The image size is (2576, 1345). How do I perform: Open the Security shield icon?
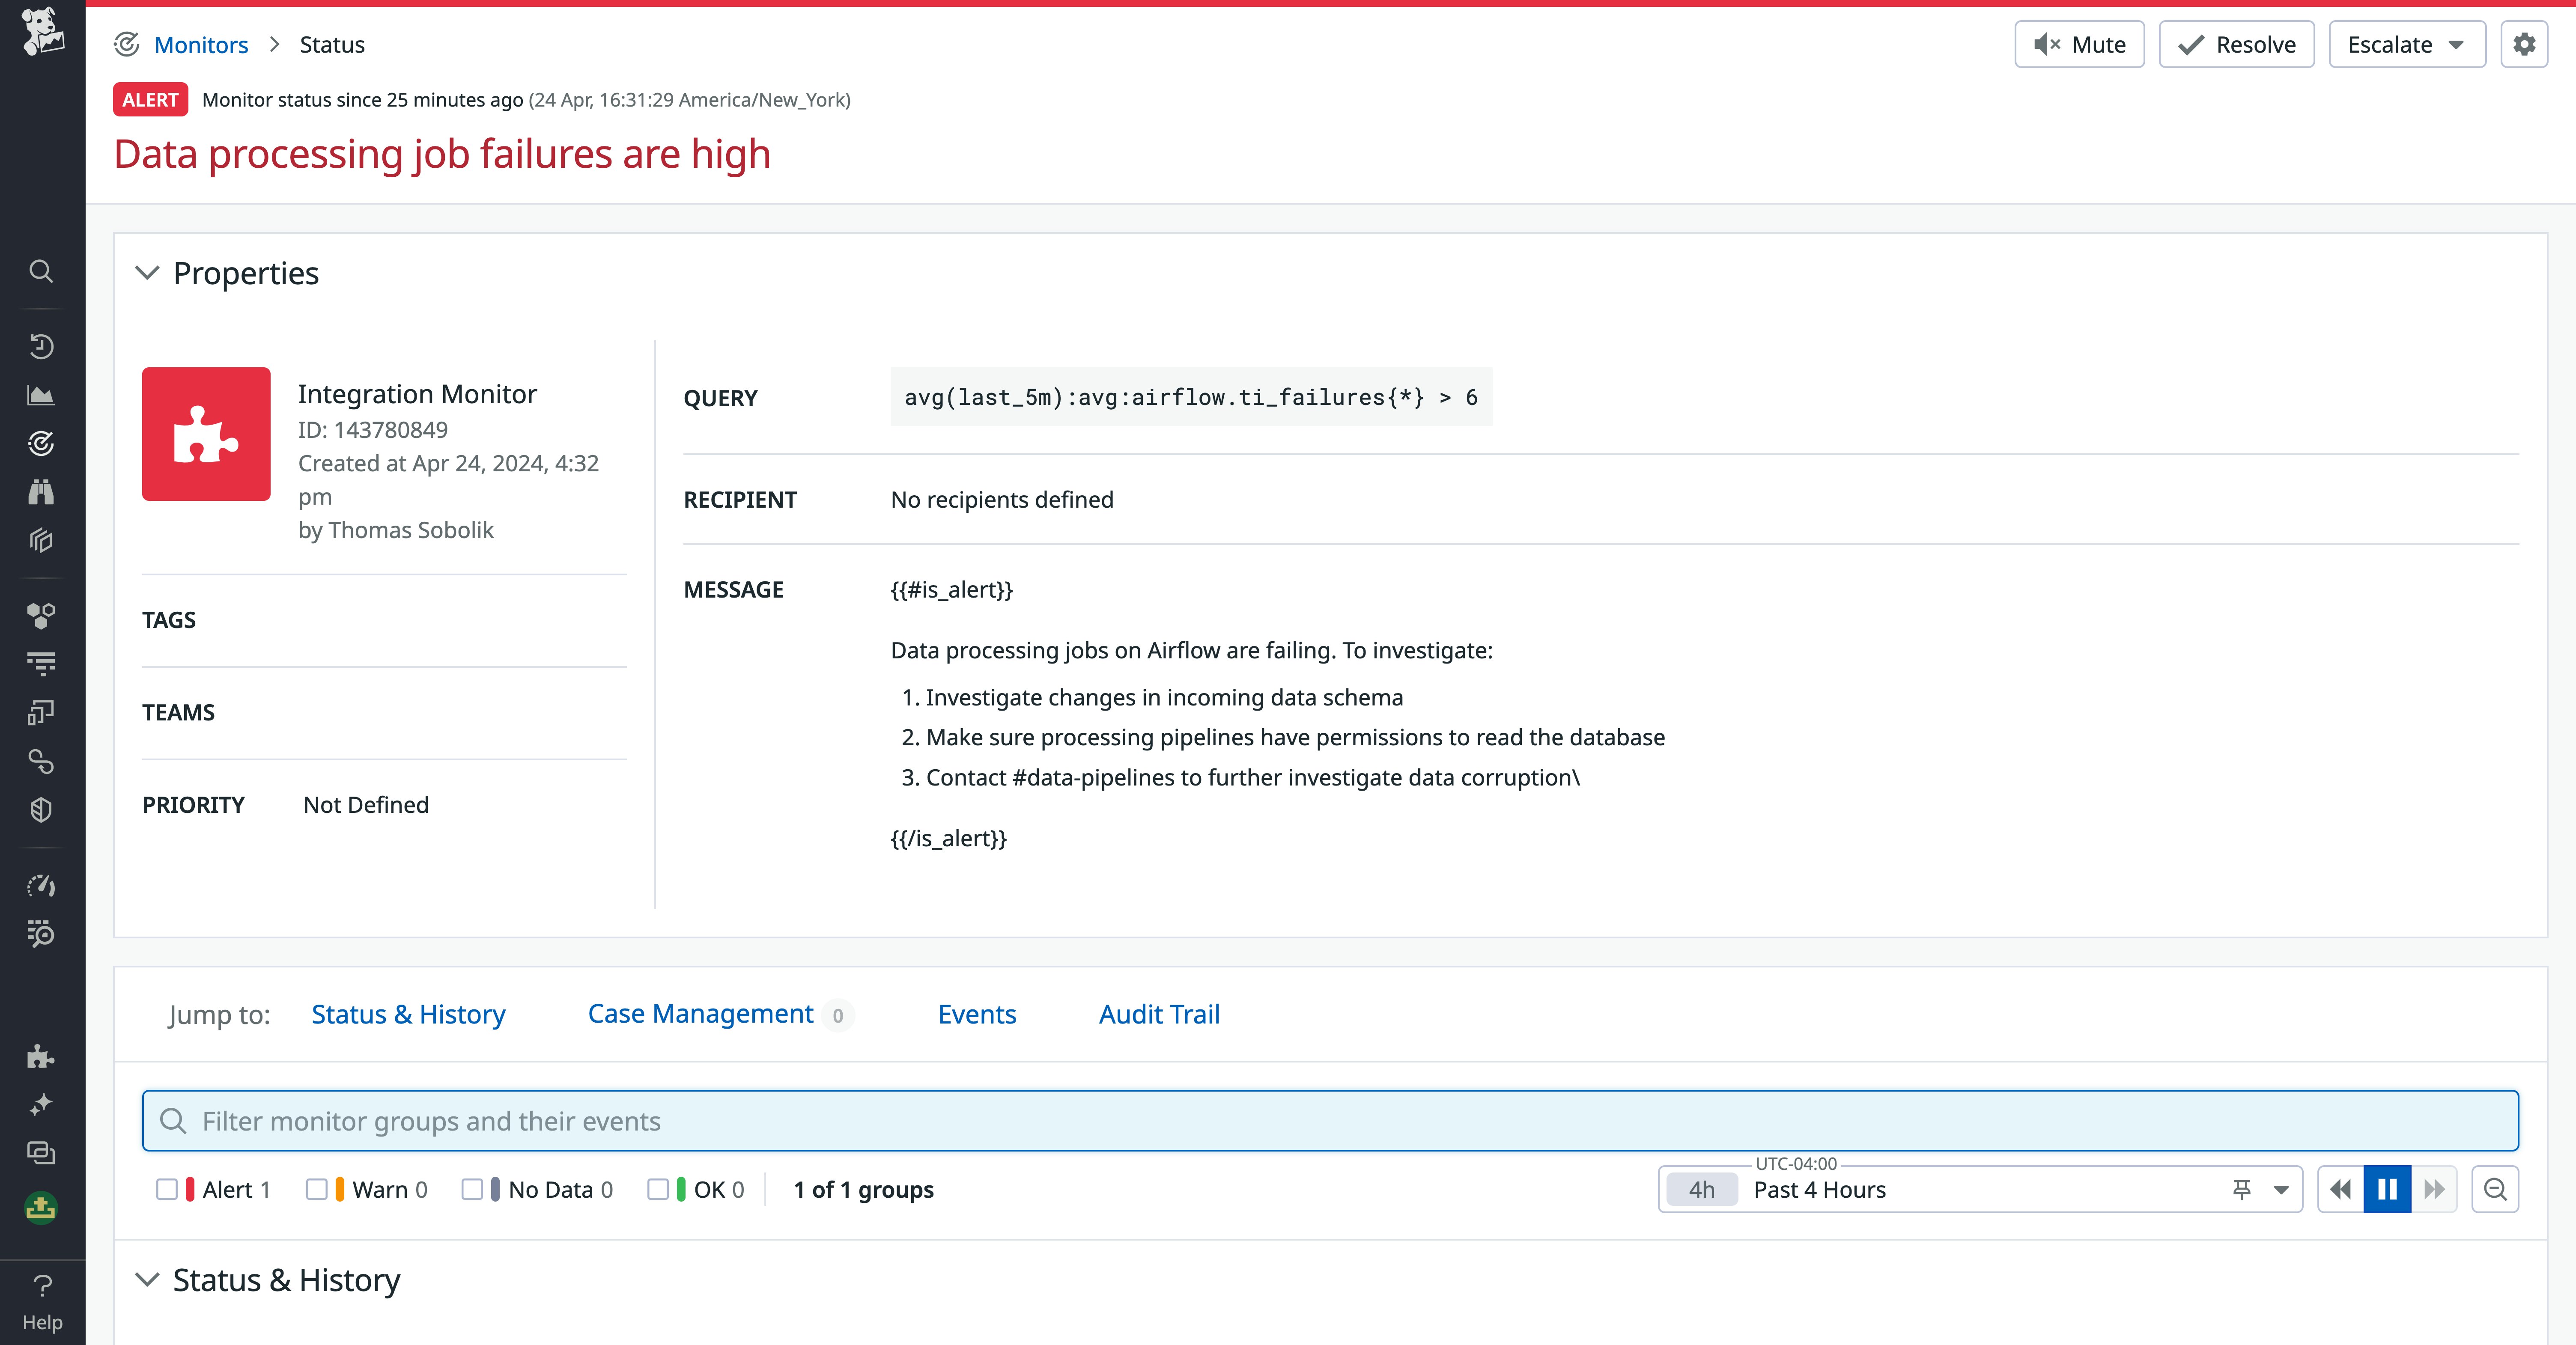41,809
